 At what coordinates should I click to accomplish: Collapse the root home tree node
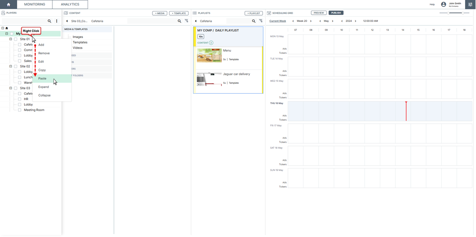click(3, 28)
